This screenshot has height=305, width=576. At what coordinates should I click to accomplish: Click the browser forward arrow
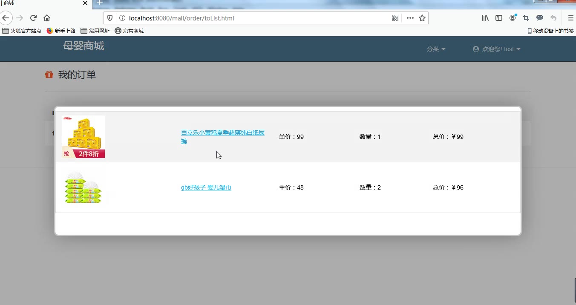[x=20, y=18]
